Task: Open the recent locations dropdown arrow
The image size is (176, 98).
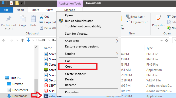Action: point(17,40)
